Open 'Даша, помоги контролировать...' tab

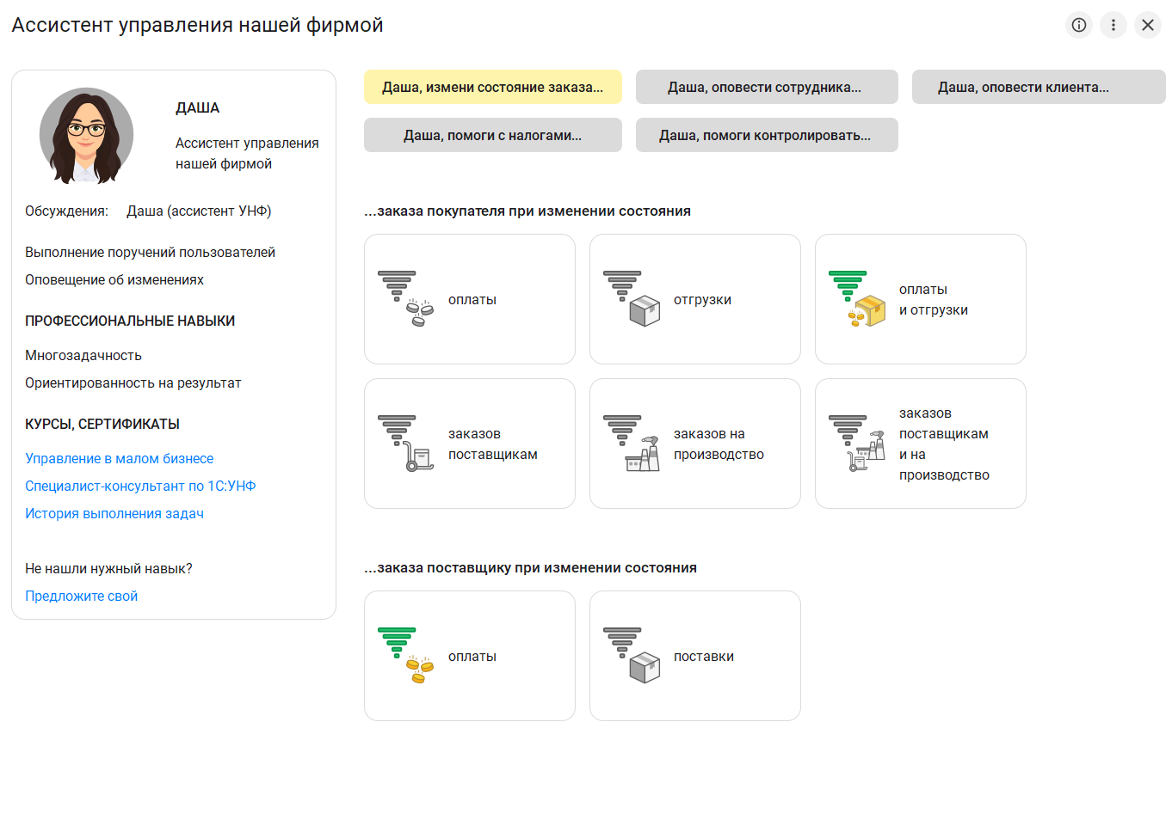pyautogui.click(x=766, y=135)
